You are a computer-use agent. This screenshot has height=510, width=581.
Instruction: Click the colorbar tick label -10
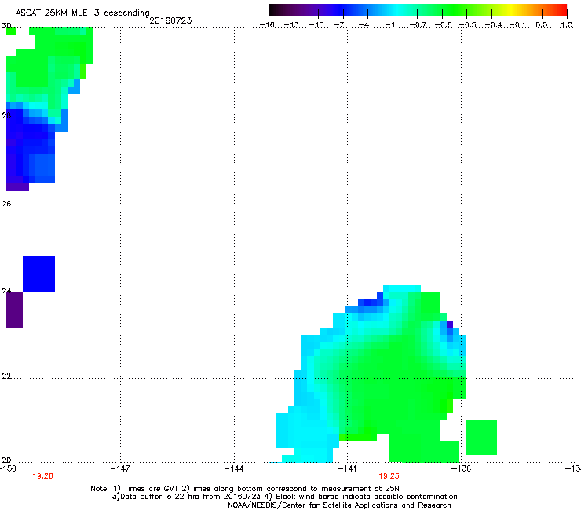[316, 25]
